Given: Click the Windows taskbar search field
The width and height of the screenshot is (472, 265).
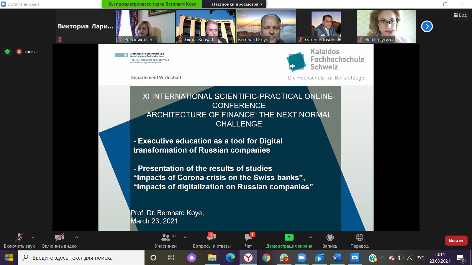Looking at the screenshot, I should [81, 258].
